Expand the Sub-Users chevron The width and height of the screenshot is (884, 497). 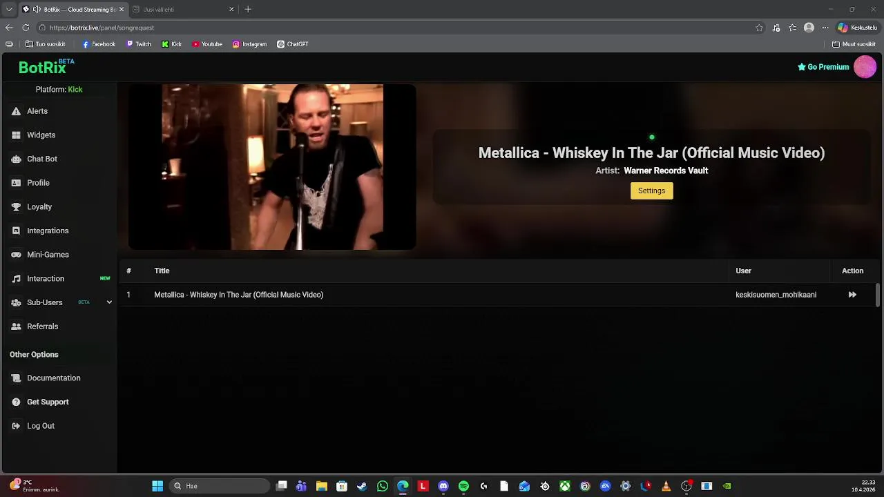pyautogui.click(x=109, y=302)
